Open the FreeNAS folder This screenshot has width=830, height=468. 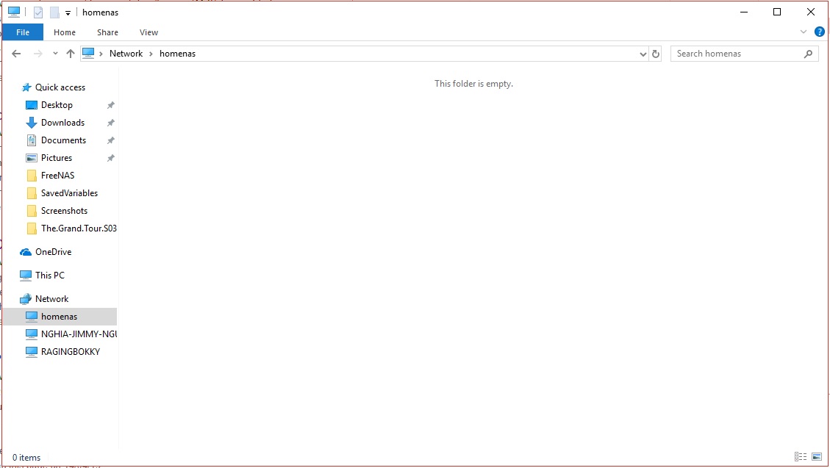point(57,175)
